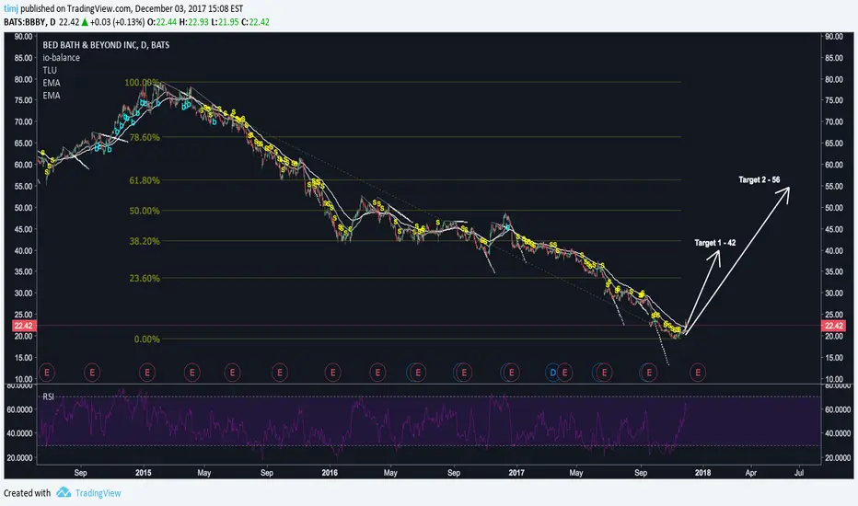Click the 2015 label on the time axis
Screen dimensions: 858x506
coord(144,473)
